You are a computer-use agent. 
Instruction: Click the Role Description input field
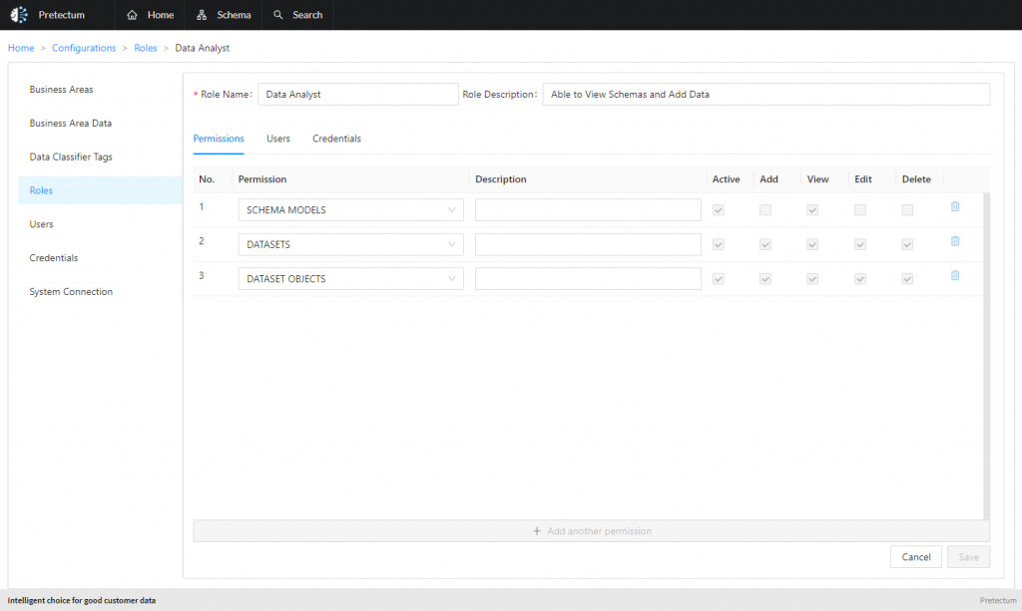tap(766, 95)
